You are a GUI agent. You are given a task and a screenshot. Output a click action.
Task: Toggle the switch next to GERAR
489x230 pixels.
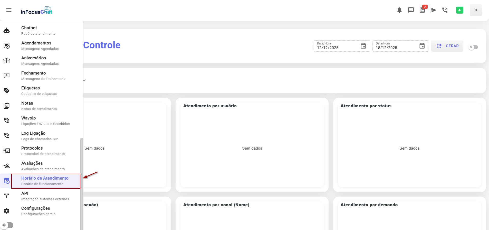point(473,47)
